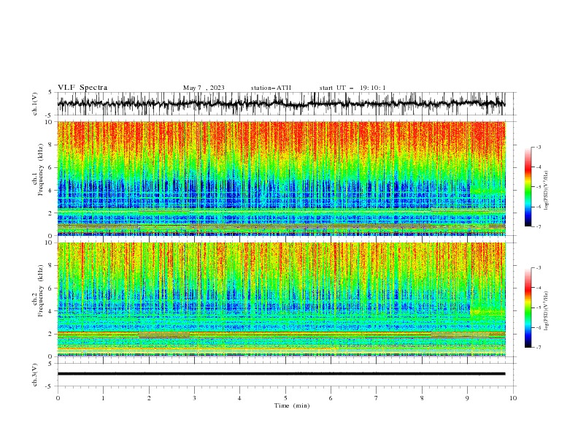Click time axis tick label '1'

point(103,398)
